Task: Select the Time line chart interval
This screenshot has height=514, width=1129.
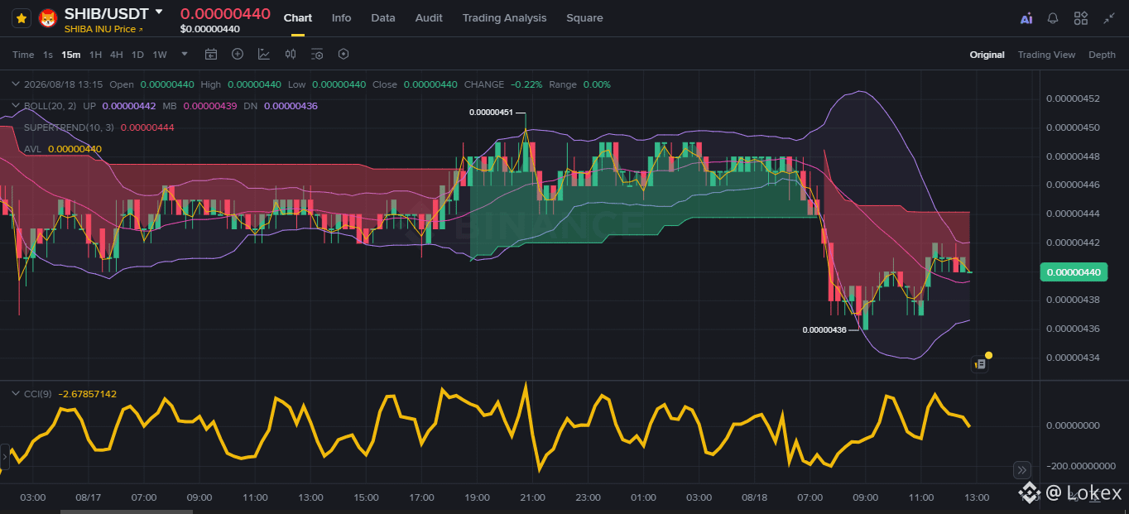Action: coord(23,55)
